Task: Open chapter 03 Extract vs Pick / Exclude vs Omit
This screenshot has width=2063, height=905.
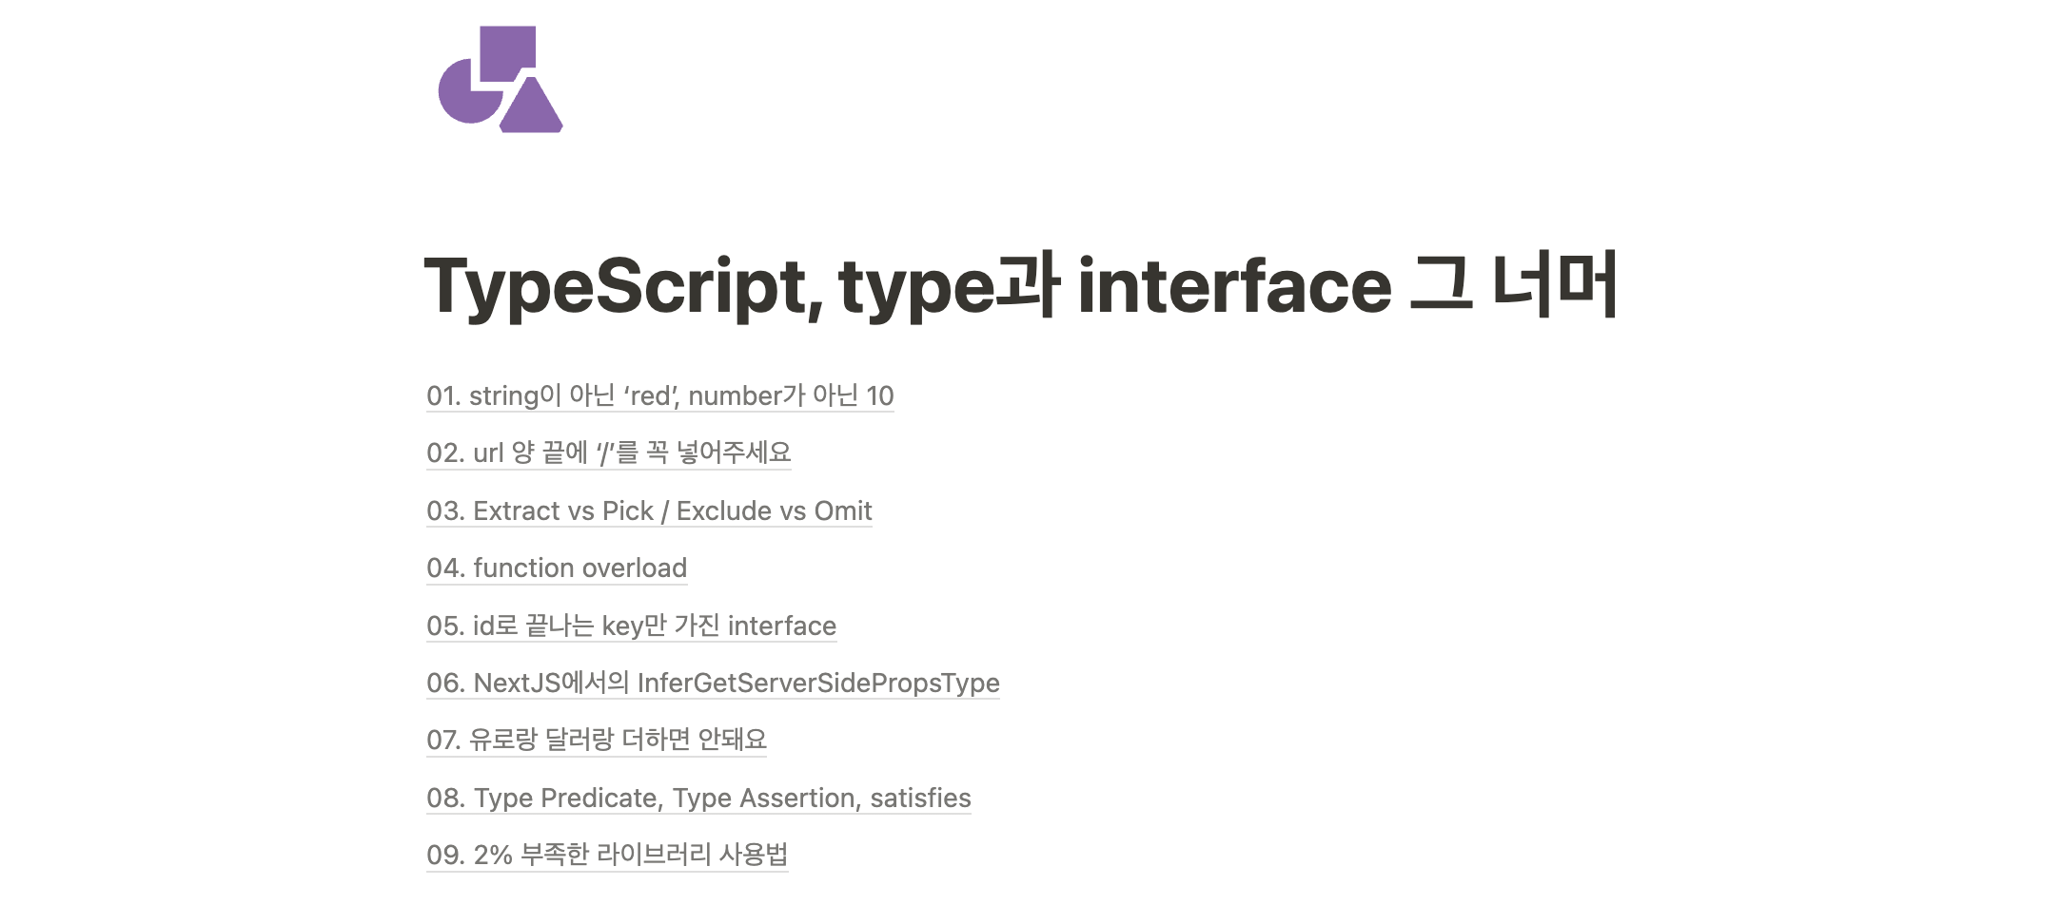Action: [650, 510]
